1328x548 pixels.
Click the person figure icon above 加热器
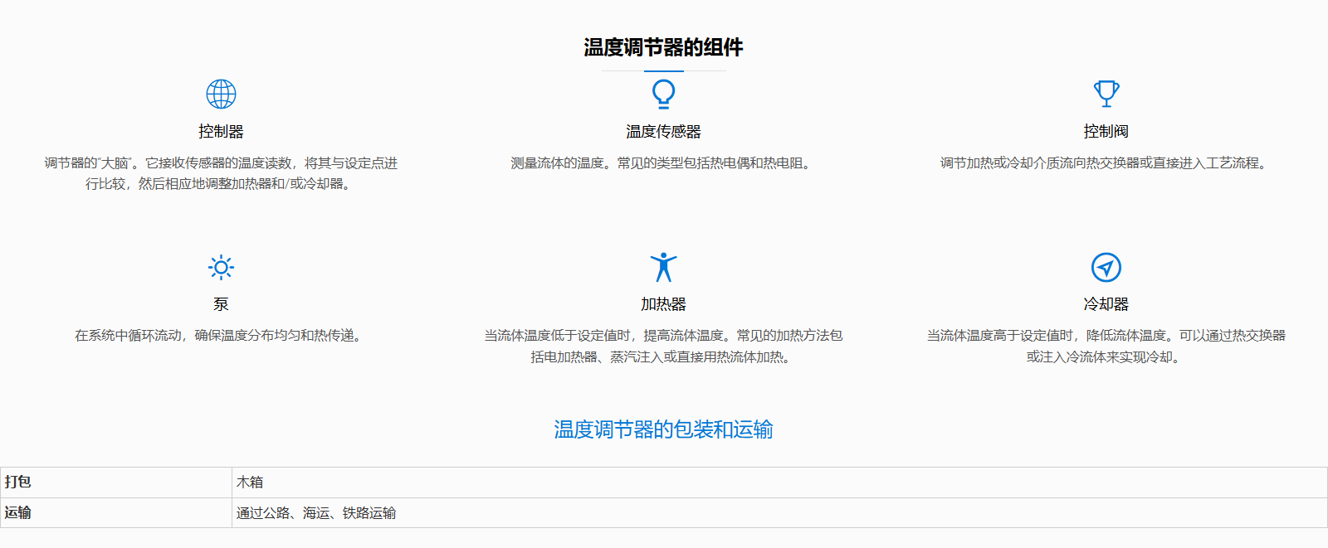(663, 267)
